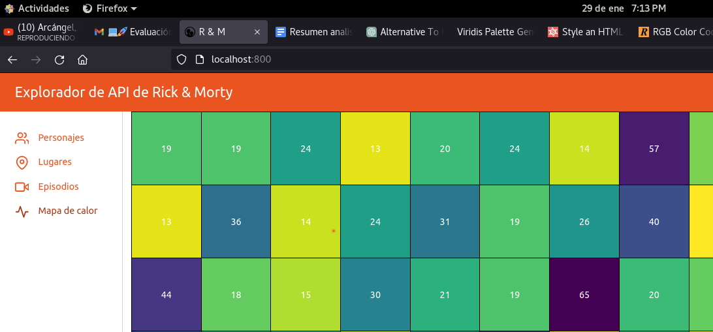Click the Explorador de API de Rick & Morty title
The height and width of the screenshot is (332, 713).
(x=123, y=92)
